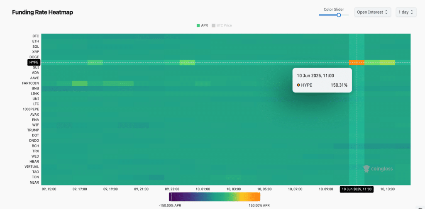The image size is (425, 209).
Task: Click the ETH row label
Action: click(x=36, y=41)
